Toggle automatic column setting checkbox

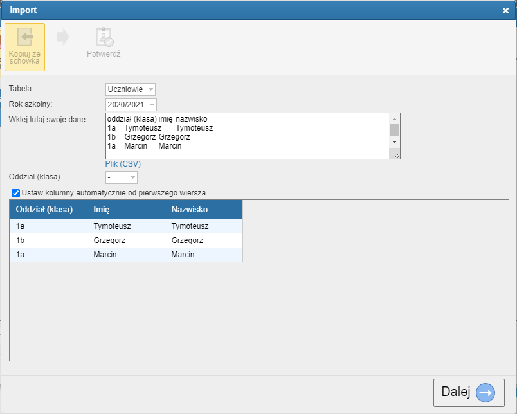tap(15, 193)
